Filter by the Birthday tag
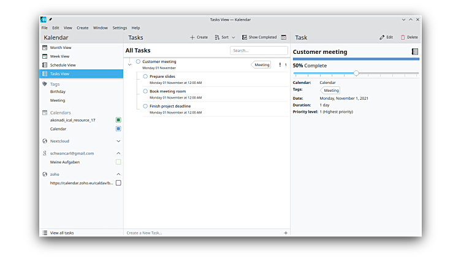Viewport: 461px width, 259px height. click(58, 91)
